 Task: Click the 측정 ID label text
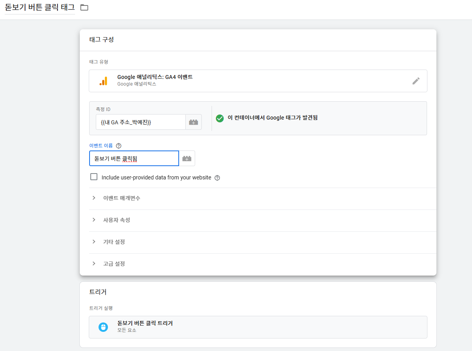(103, 109)
